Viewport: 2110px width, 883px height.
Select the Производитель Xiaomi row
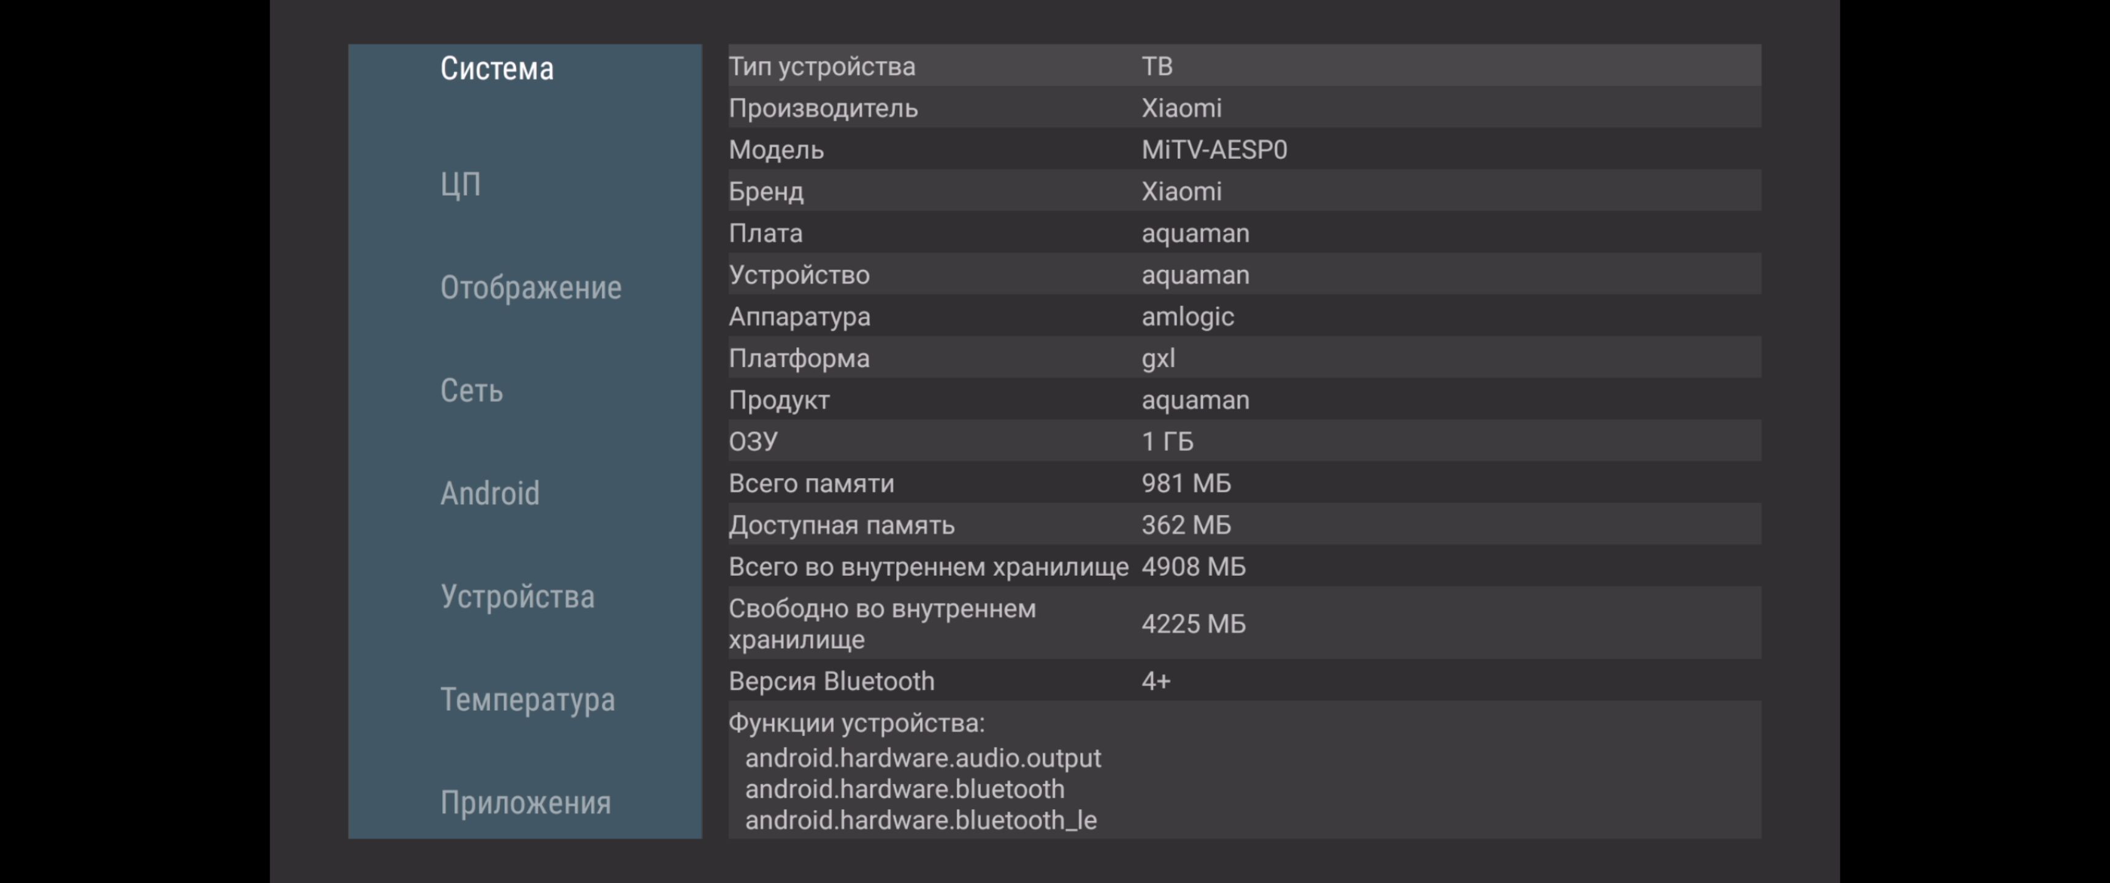pos(1243,108)
